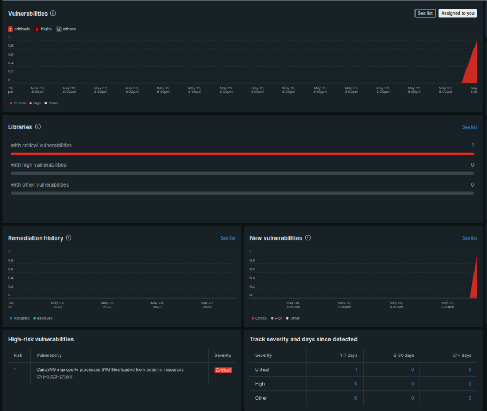This screenshot has height=411, width=487.
Task: Toggle Other legend in New vulnerabilities chart
Action: click(293, 319)
